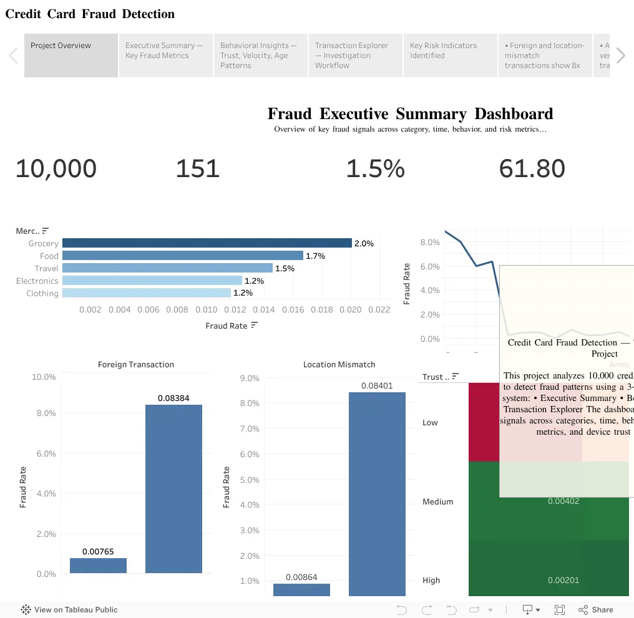Click the next story point arrow
Screen dimensions: 634x618
pos(621,56)
